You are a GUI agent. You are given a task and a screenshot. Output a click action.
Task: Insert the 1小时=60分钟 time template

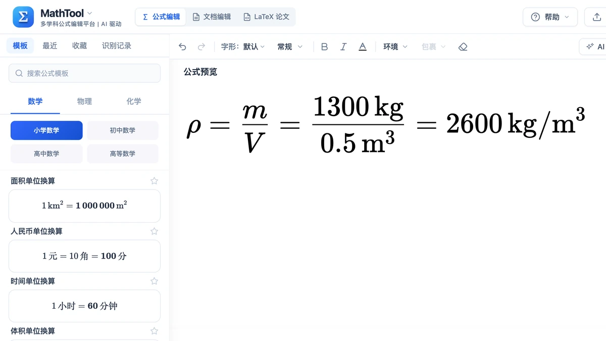84,306
